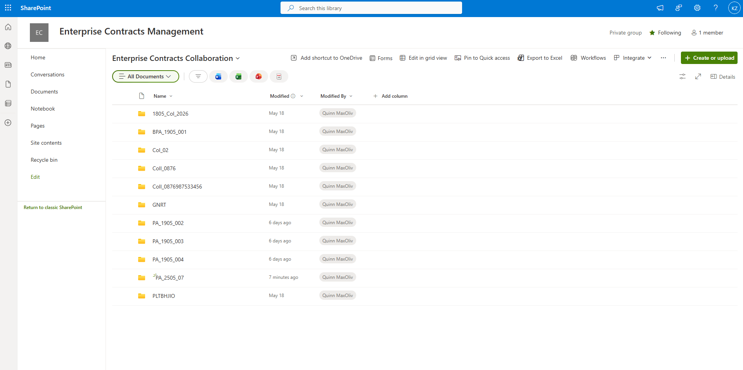743x370 pixels.
Task: Open the 1 member list
Action: tap(707, 33)
